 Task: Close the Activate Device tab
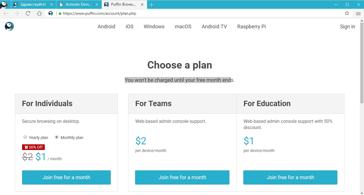[x=97, y=5]
